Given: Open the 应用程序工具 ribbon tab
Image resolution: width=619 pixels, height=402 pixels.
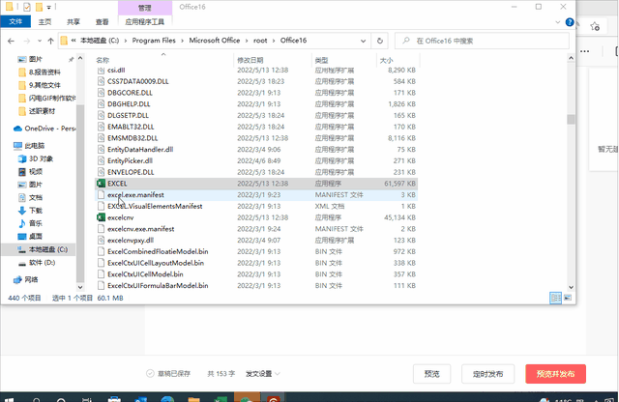Looking at the screenshot, I should click(144, 21).
